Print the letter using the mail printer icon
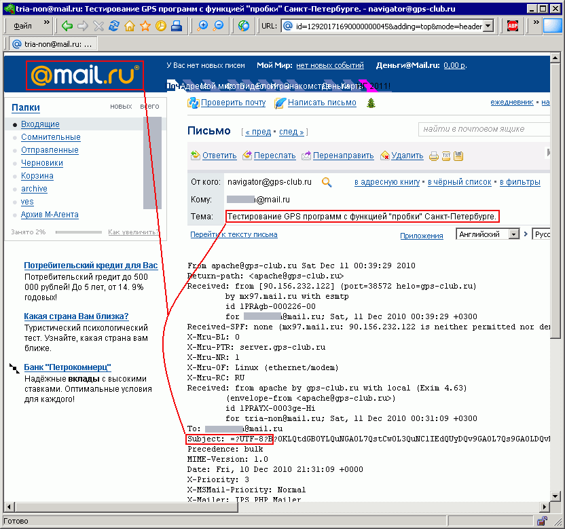This screenshot has height=529, width=565. click(x=434, y=156)
